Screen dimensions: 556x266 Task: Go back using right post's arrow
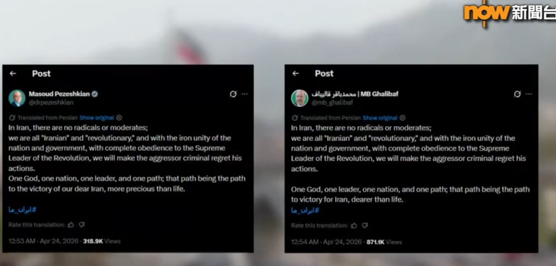[296, 73]
